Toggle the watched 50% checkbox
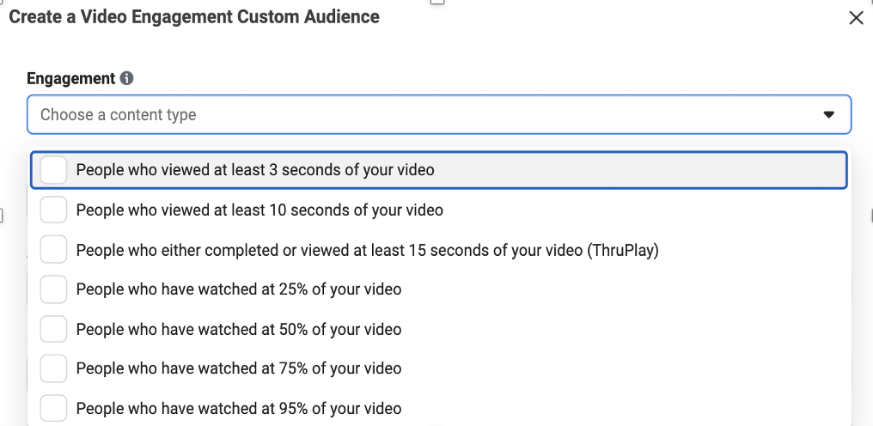 [53, 329]
